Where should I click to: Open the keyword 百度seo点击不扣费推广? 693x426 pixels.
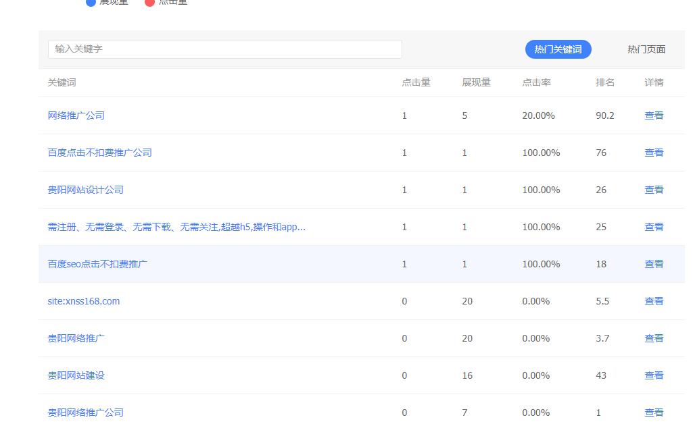[x=97, y=264]
